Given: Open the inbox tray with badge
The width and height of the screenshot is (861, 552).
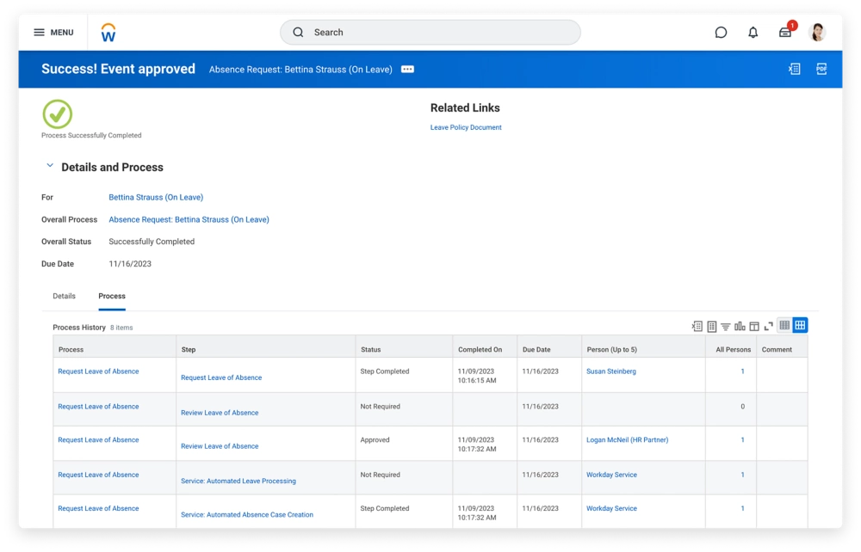Looking at the screenshot, I should click(x=785, y=33).
